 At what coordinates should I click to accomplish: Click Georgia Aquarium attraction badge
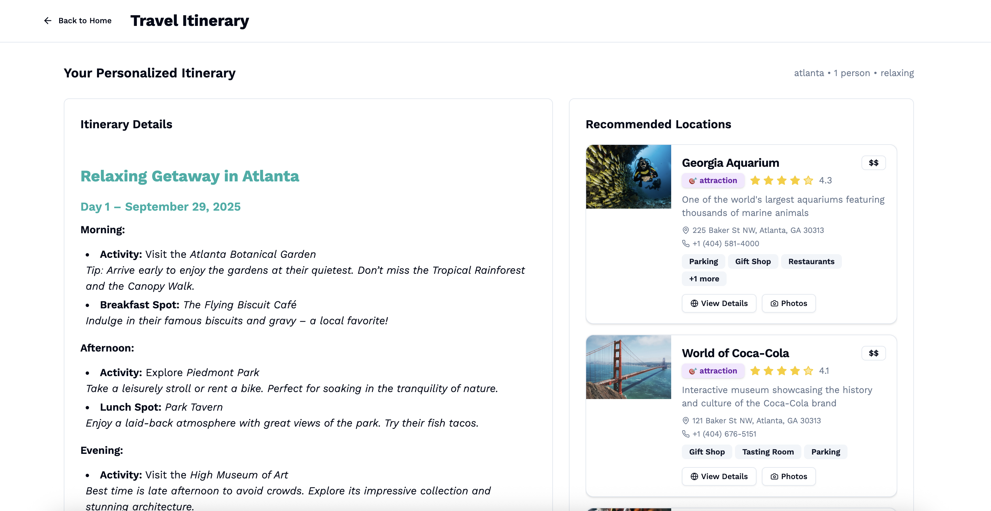click(x=713, y=180)
